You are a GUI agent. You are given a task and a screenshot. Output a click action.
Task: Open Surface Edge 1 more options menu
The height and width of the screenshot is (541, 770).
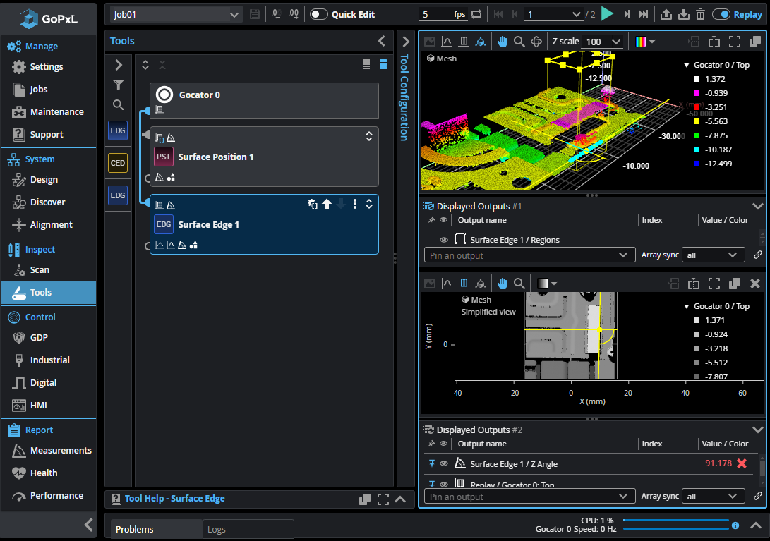tap(355, 205)
